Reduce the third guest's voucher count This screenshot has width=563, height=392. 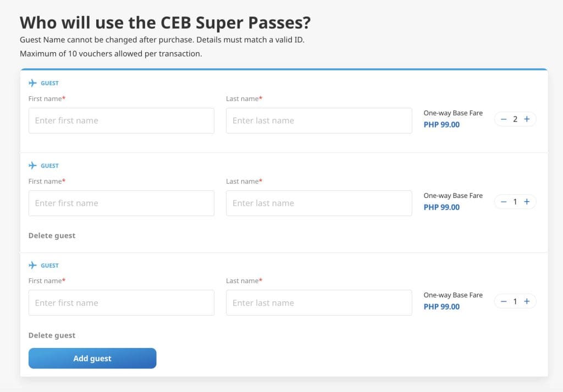(504, 301)
